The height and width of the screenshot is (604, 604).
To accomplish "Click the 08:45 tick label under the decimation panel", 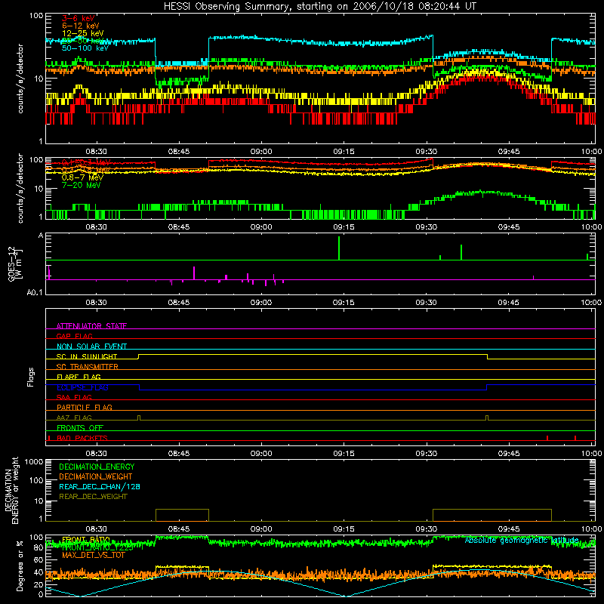I will [x=179, y=529].
